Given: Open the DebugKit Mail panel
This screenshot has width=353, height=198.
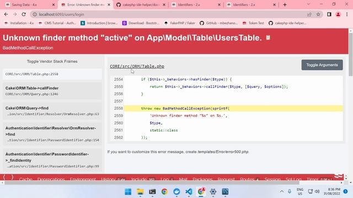Looking at the screenshot, I should [x=183, y=179].
